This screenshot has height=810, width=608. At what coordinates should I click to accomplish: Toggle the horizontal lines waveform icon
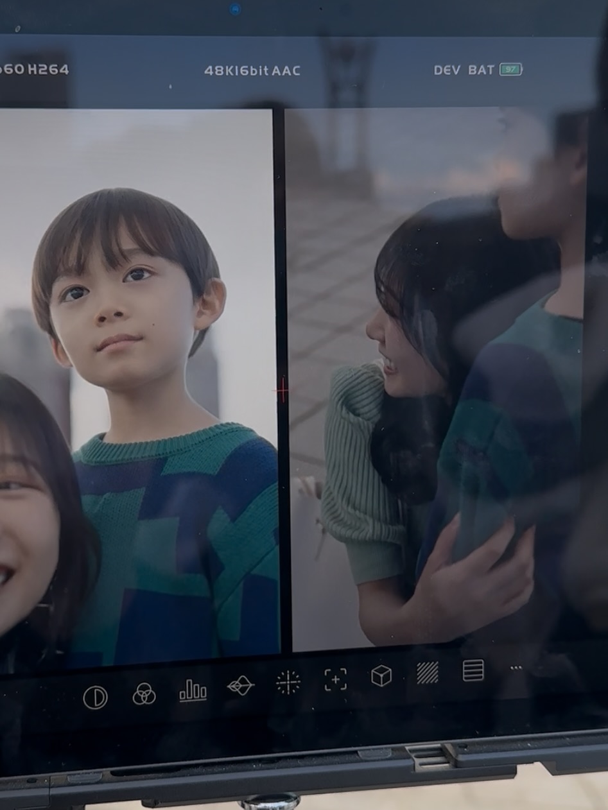point(473,670)
